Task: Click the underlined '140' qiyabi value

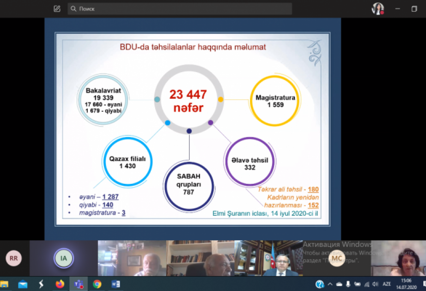Action: click(x=108, y=205)
